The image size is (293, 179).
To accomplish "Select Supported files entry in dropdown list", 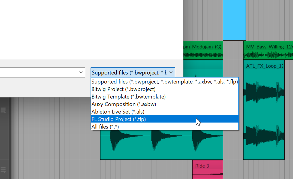I will (x=165, y=82).
